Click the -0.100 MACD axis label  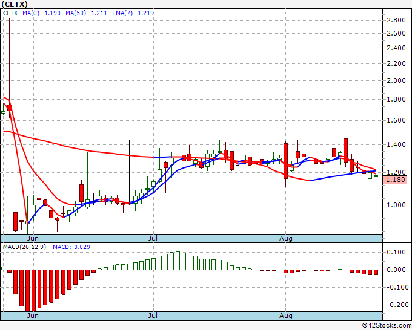[x=396, y=287]
